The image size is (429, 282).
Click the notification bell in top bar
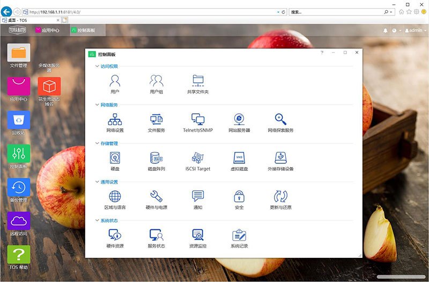coord(385,31)
